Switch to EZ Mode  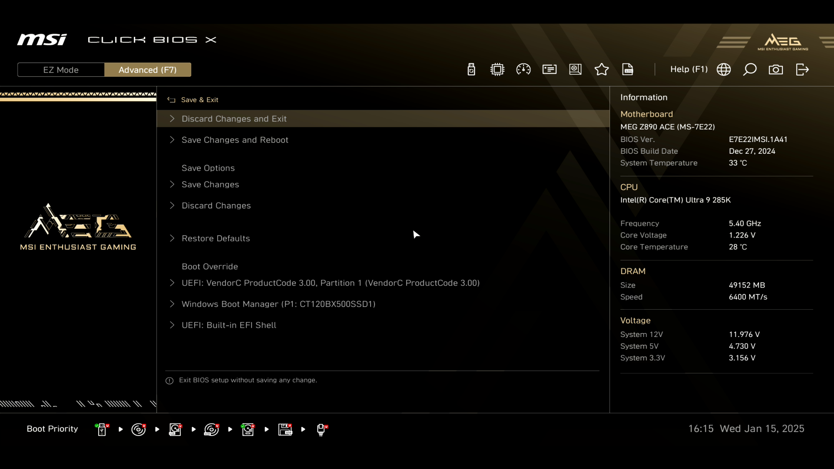pos(61,70)
